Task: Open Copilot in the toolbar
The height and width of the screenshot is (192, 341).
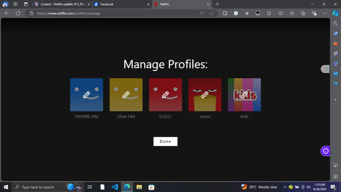Action: coord(335,13)
